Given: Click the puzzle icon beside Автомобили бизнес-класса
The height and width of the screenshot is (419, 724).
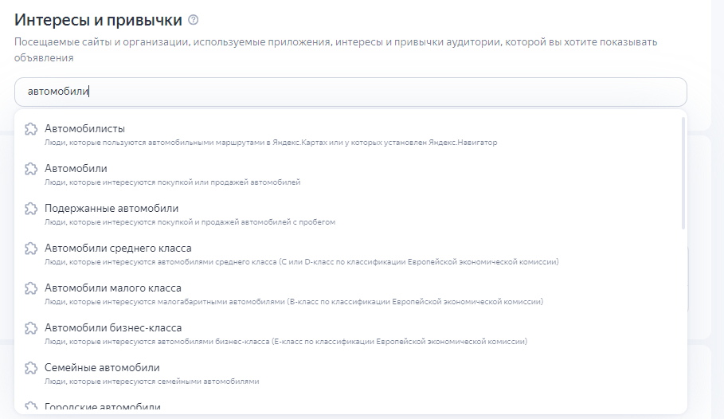Looking at the screenshot, I should (x=31, y=328).
